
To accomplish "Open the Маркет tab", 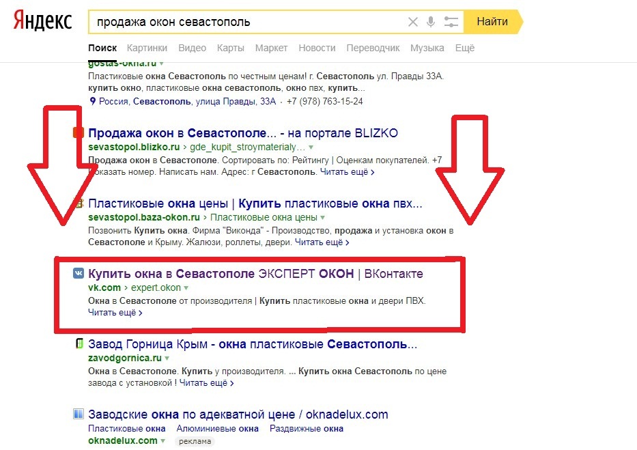I will [271, 48].
